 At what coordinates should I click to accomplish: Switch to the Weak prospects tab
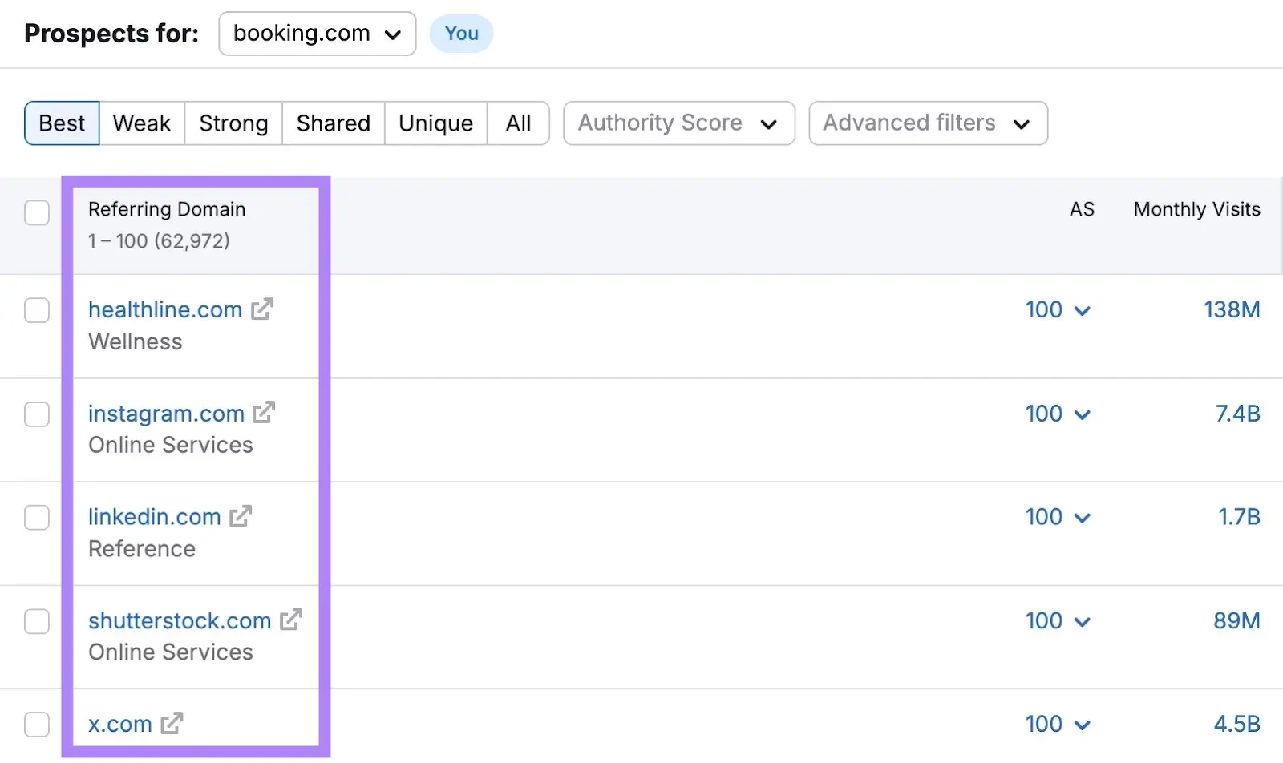click(141, 123)
